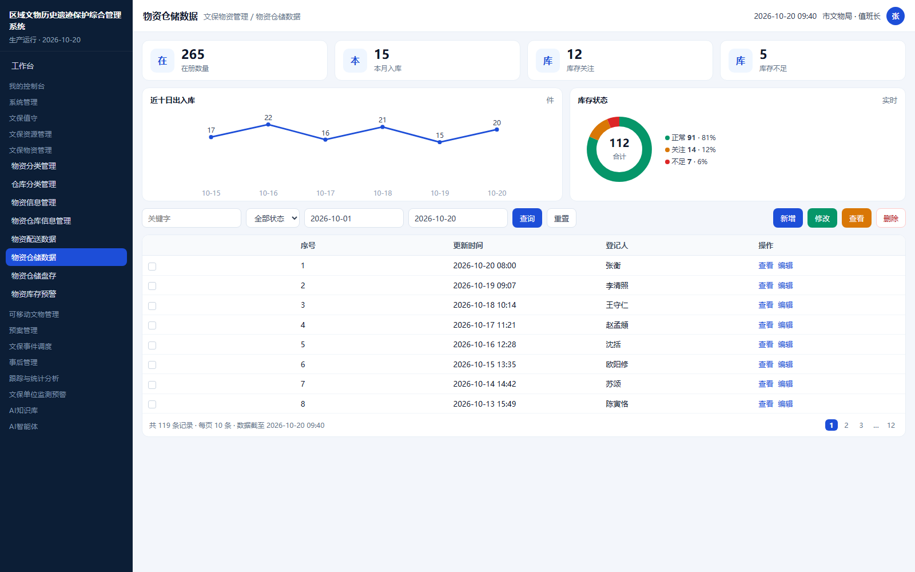Click the red 删除 button

point(891,218)
